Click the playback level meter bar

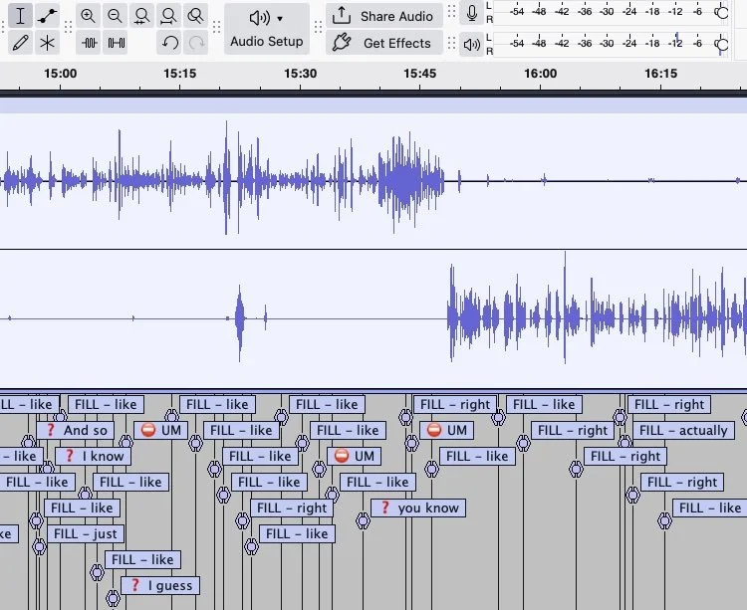610,44
